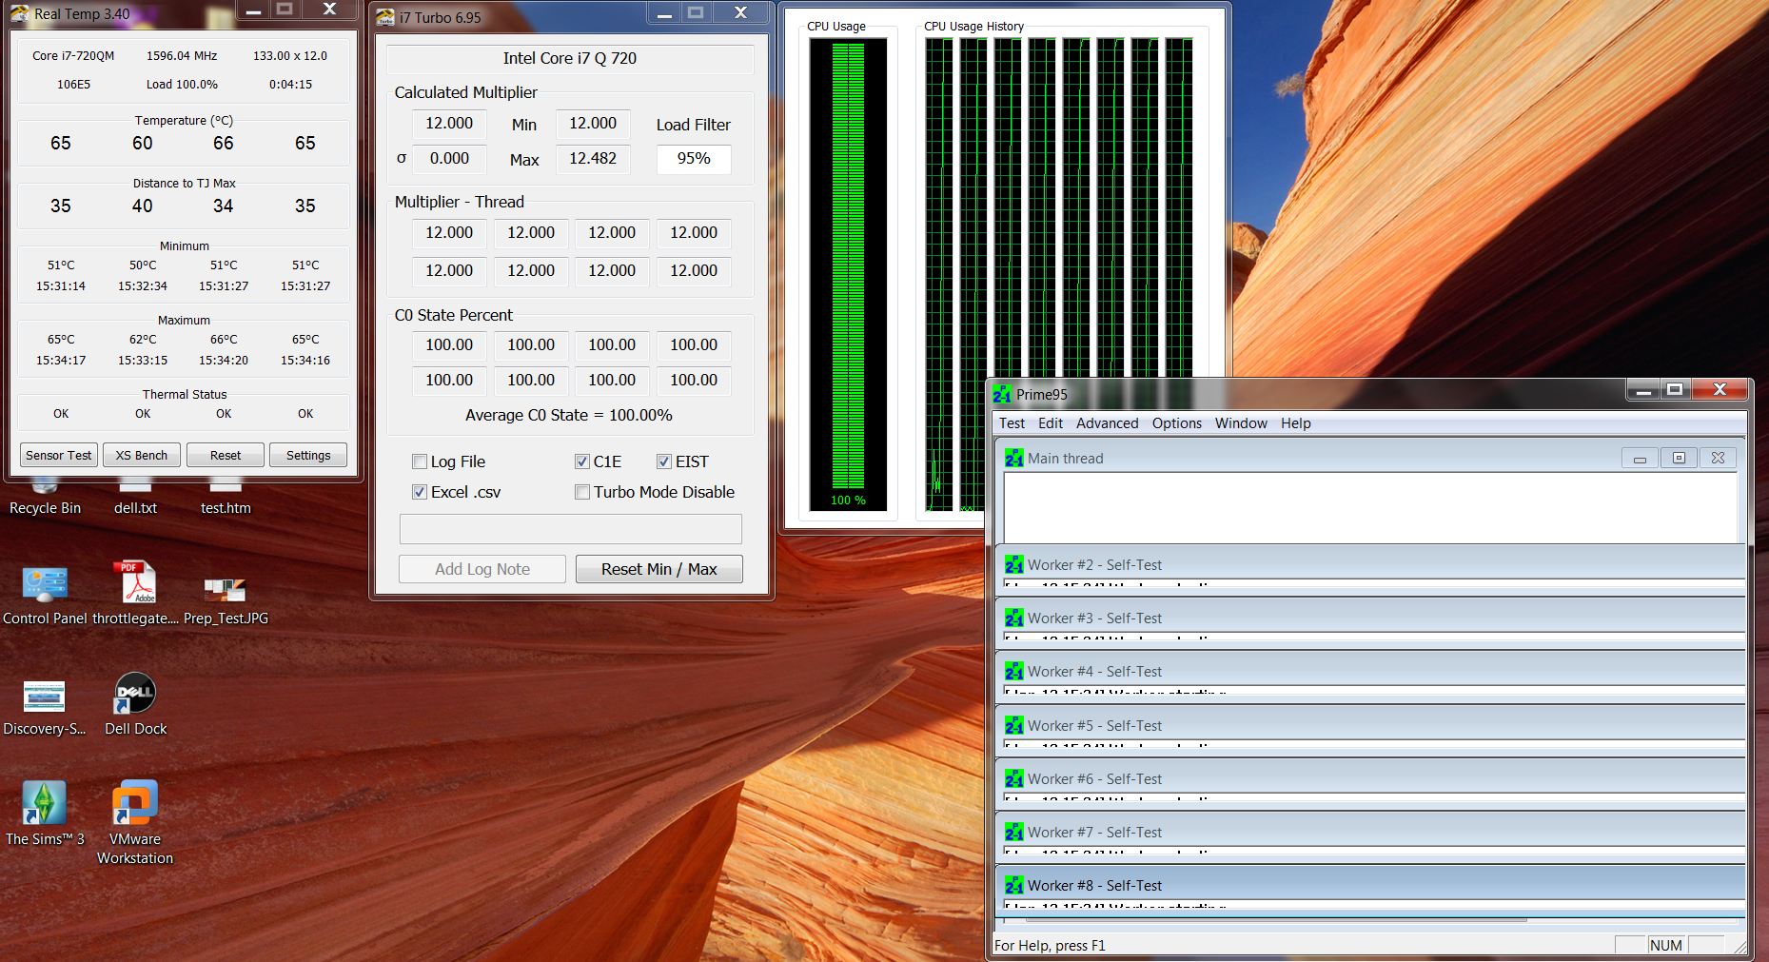
Task: Open Real Temp Settings
Action: click(x=308, y=455)
